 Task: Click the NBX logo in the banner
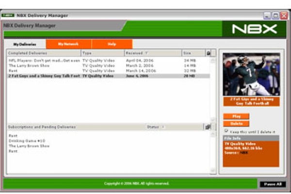(x=254, y=29)
